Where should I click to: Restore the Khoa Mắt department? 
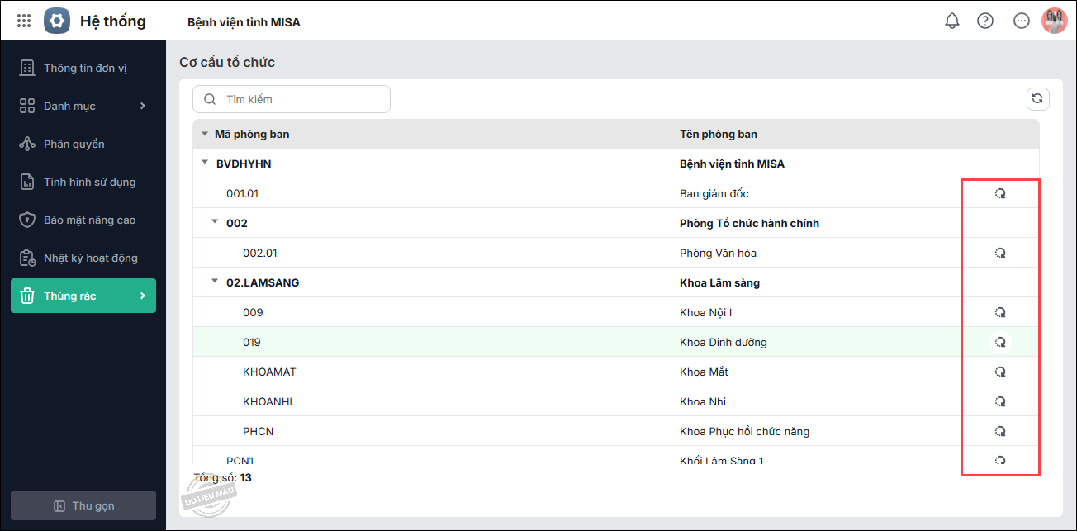point(1000,372)
